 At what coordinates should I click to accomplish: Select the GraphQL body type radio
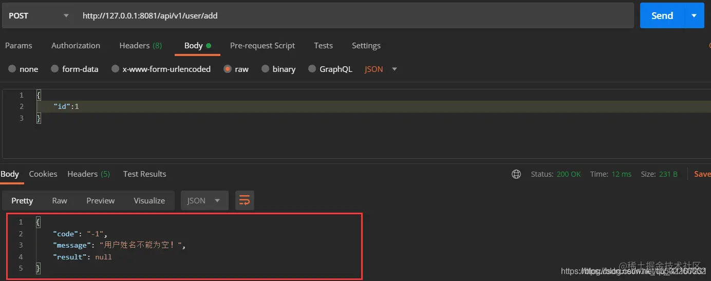(312, 69)
